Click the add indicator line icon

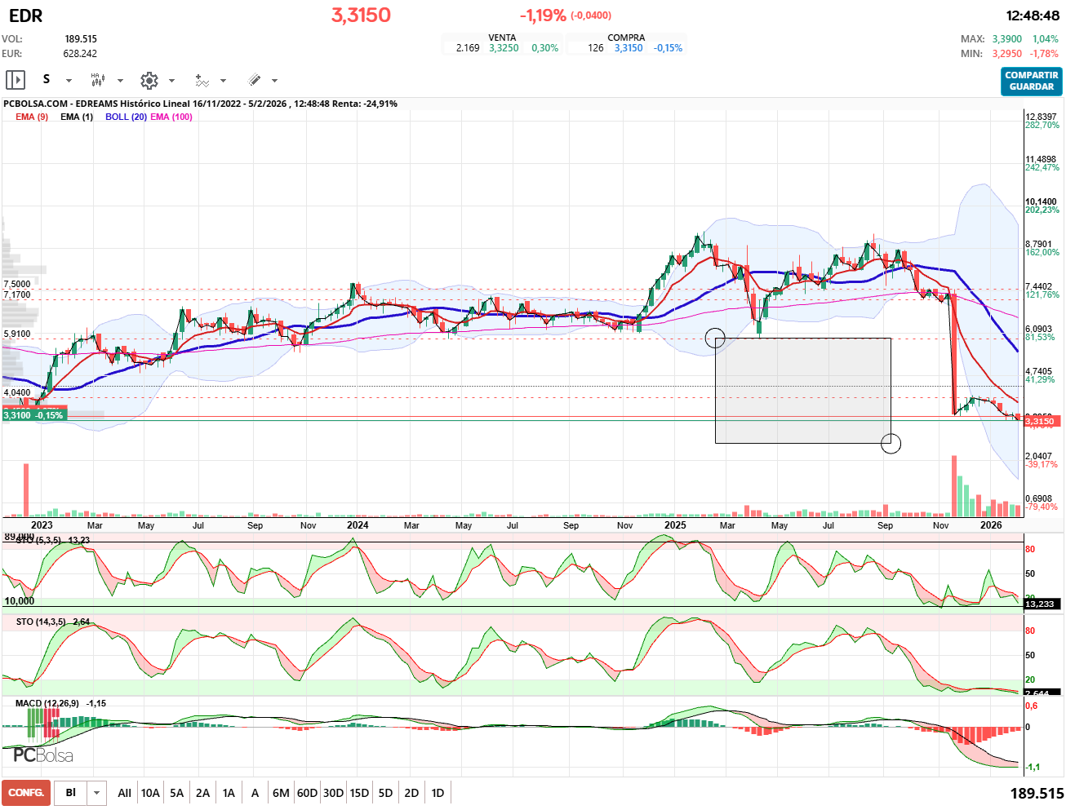202,80
